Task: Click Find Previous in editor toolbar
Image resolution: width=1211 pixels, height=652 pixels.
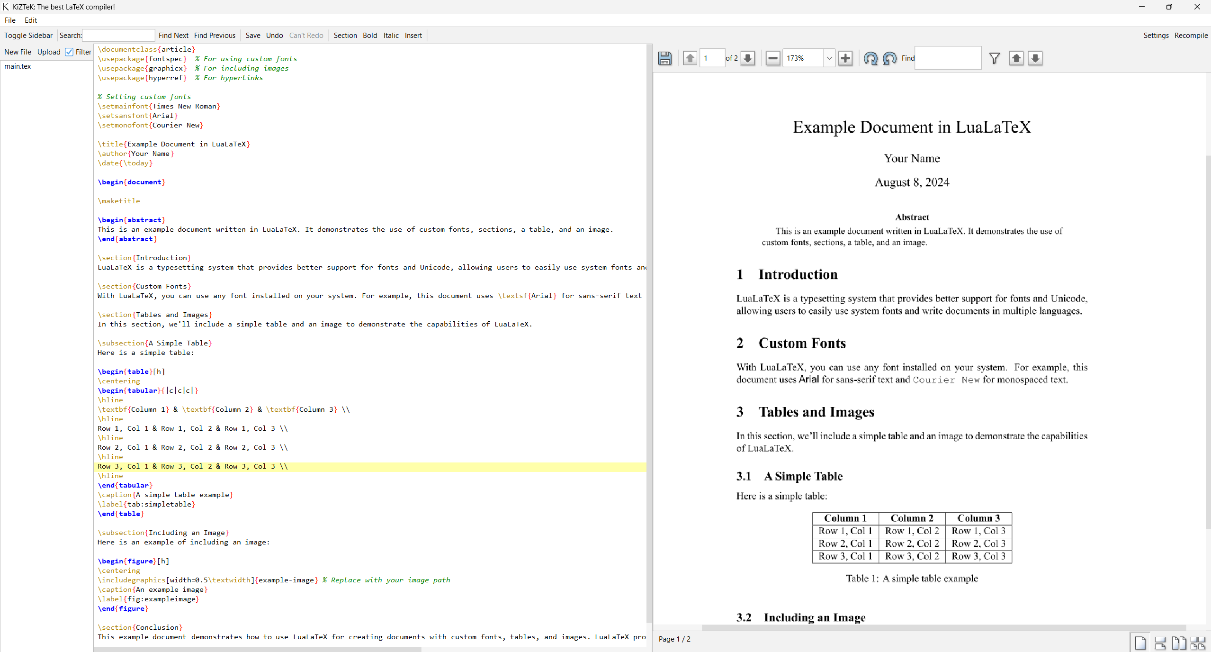Action: click(215, 36)
